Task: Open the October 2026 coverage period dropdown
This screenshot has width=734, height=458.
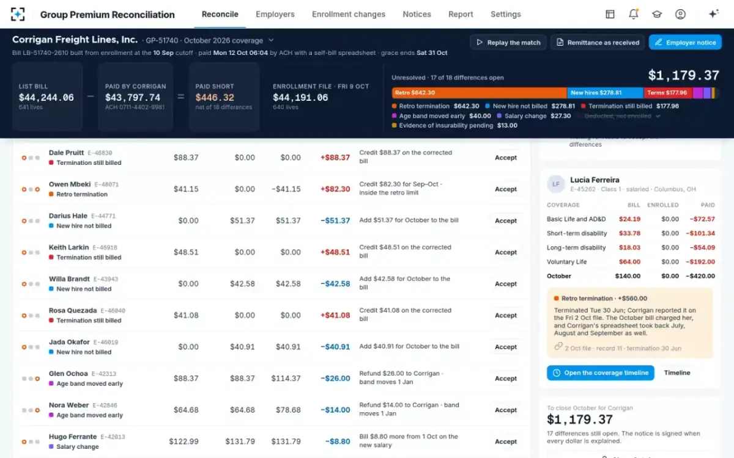Action: tap(230, 41)
